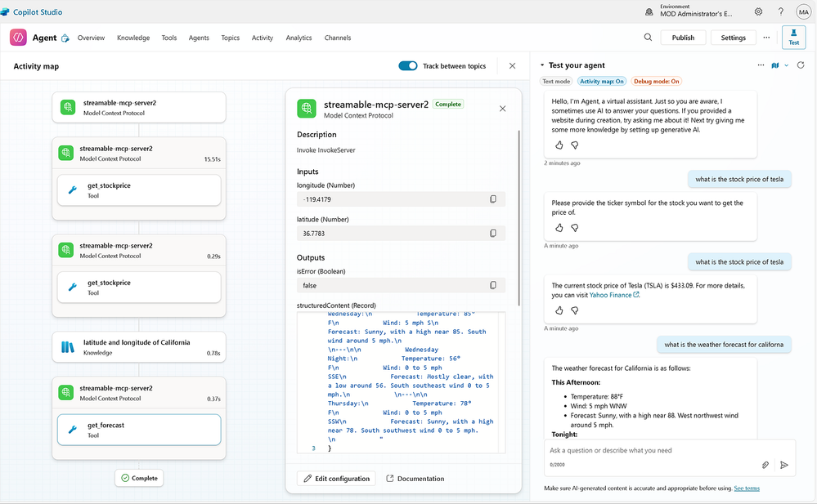Thumbs down the greeting message
This screenshot has height=504, width=817.
[x=575, y=145]
